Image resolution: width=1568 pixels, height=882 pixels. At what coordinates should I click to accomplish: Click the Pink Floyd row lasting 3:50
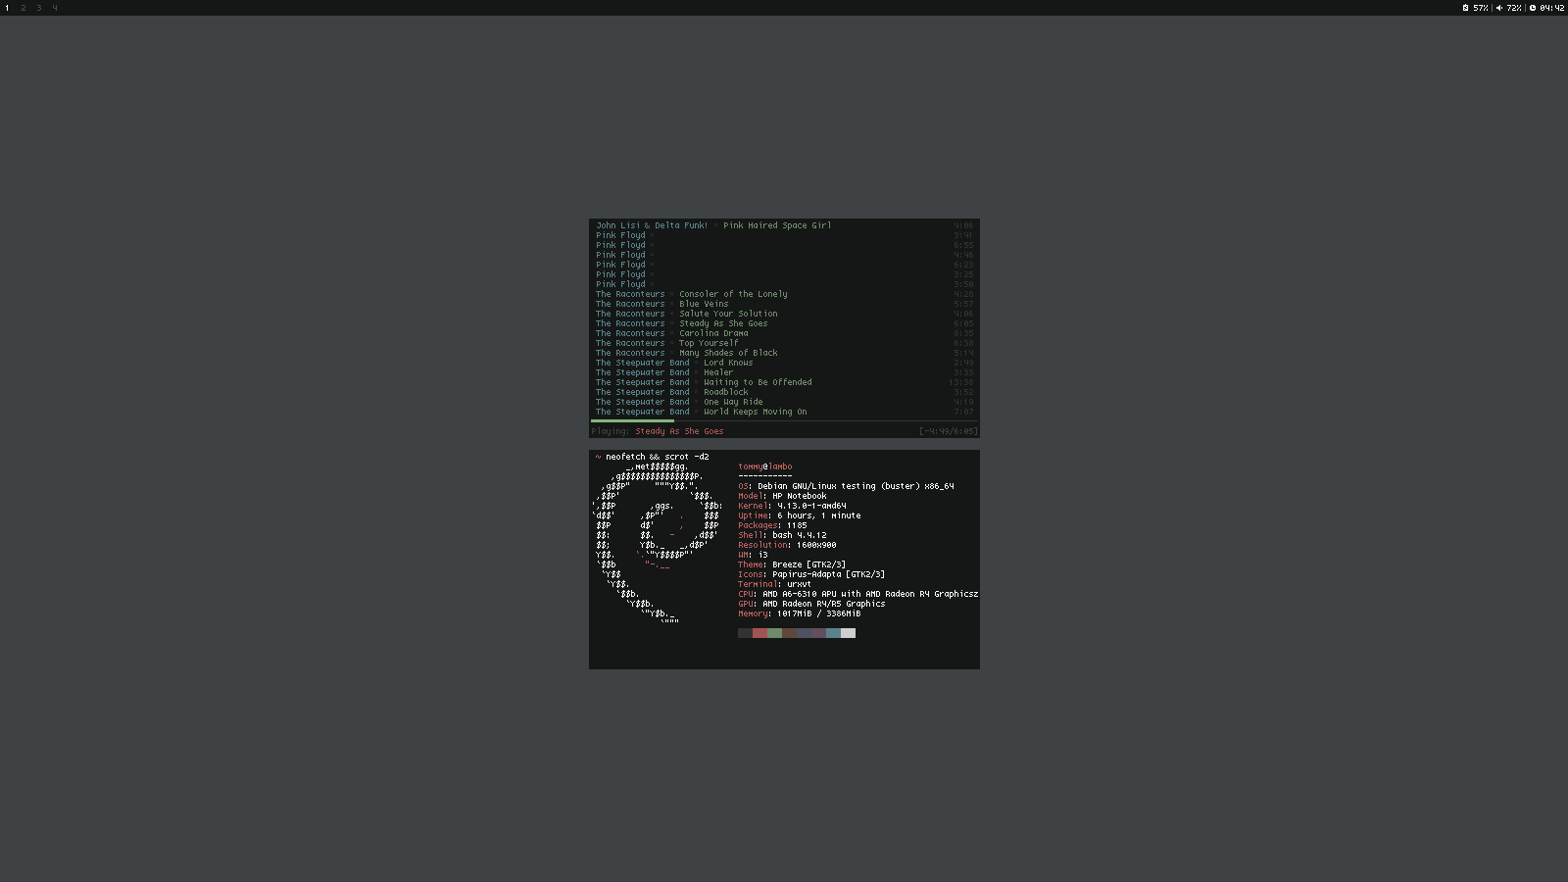(784, 284)
